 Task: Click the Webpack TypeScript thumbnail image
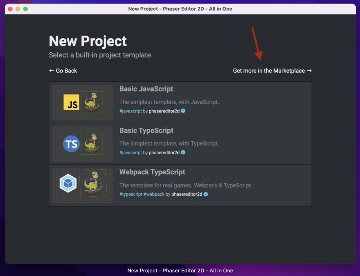(83, 185)
